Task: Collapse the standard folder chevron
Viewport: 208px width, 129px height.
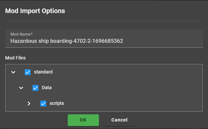Action: pyautogui.click(x=13, y=72)
